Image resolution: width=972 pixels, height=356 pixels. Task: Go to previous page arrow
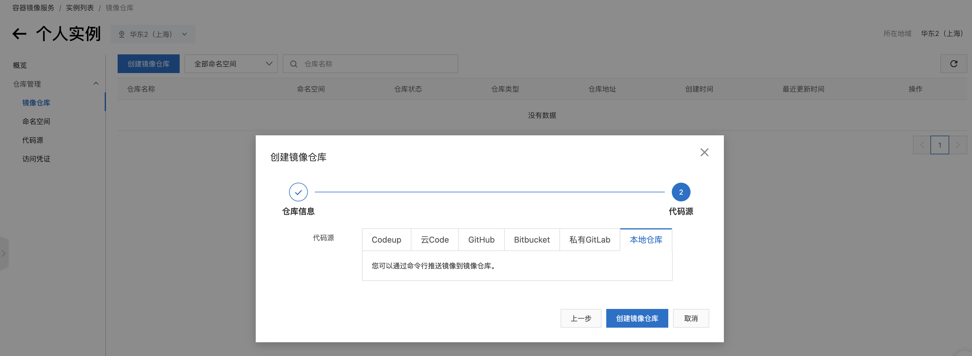click(922, 145)
